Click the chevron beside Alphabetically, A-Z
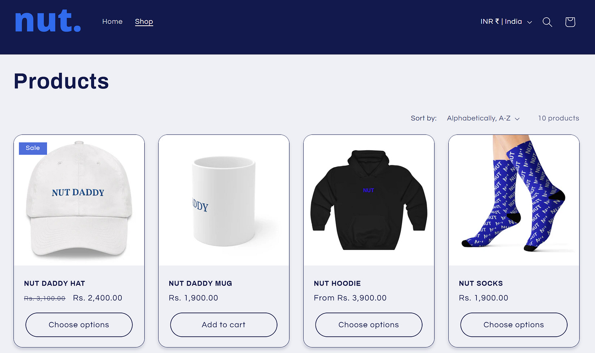 [517, 119]
